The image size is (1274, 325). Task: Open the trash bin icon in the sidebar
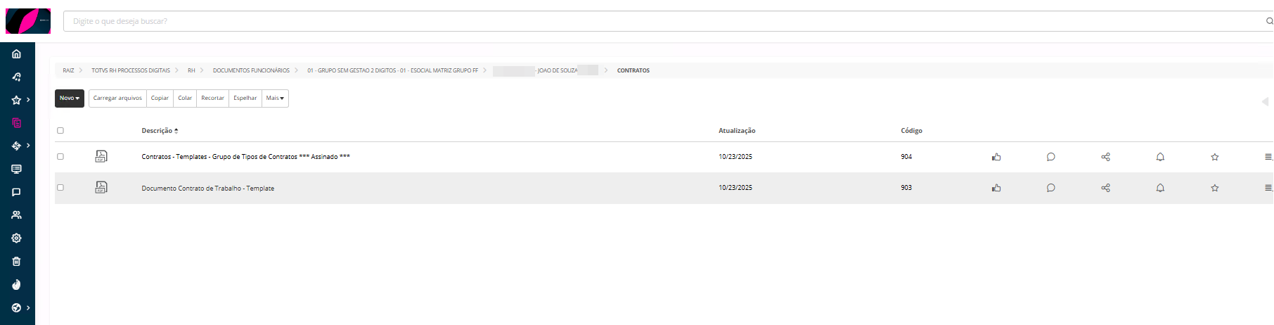click(16, 262)
